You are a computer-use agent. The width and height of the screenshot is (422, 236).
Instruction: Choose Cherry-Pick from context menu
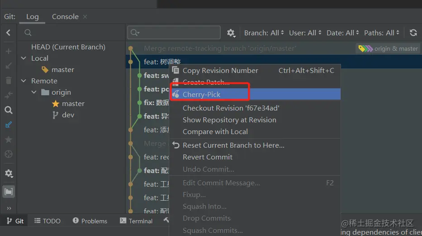coord(255,94)
